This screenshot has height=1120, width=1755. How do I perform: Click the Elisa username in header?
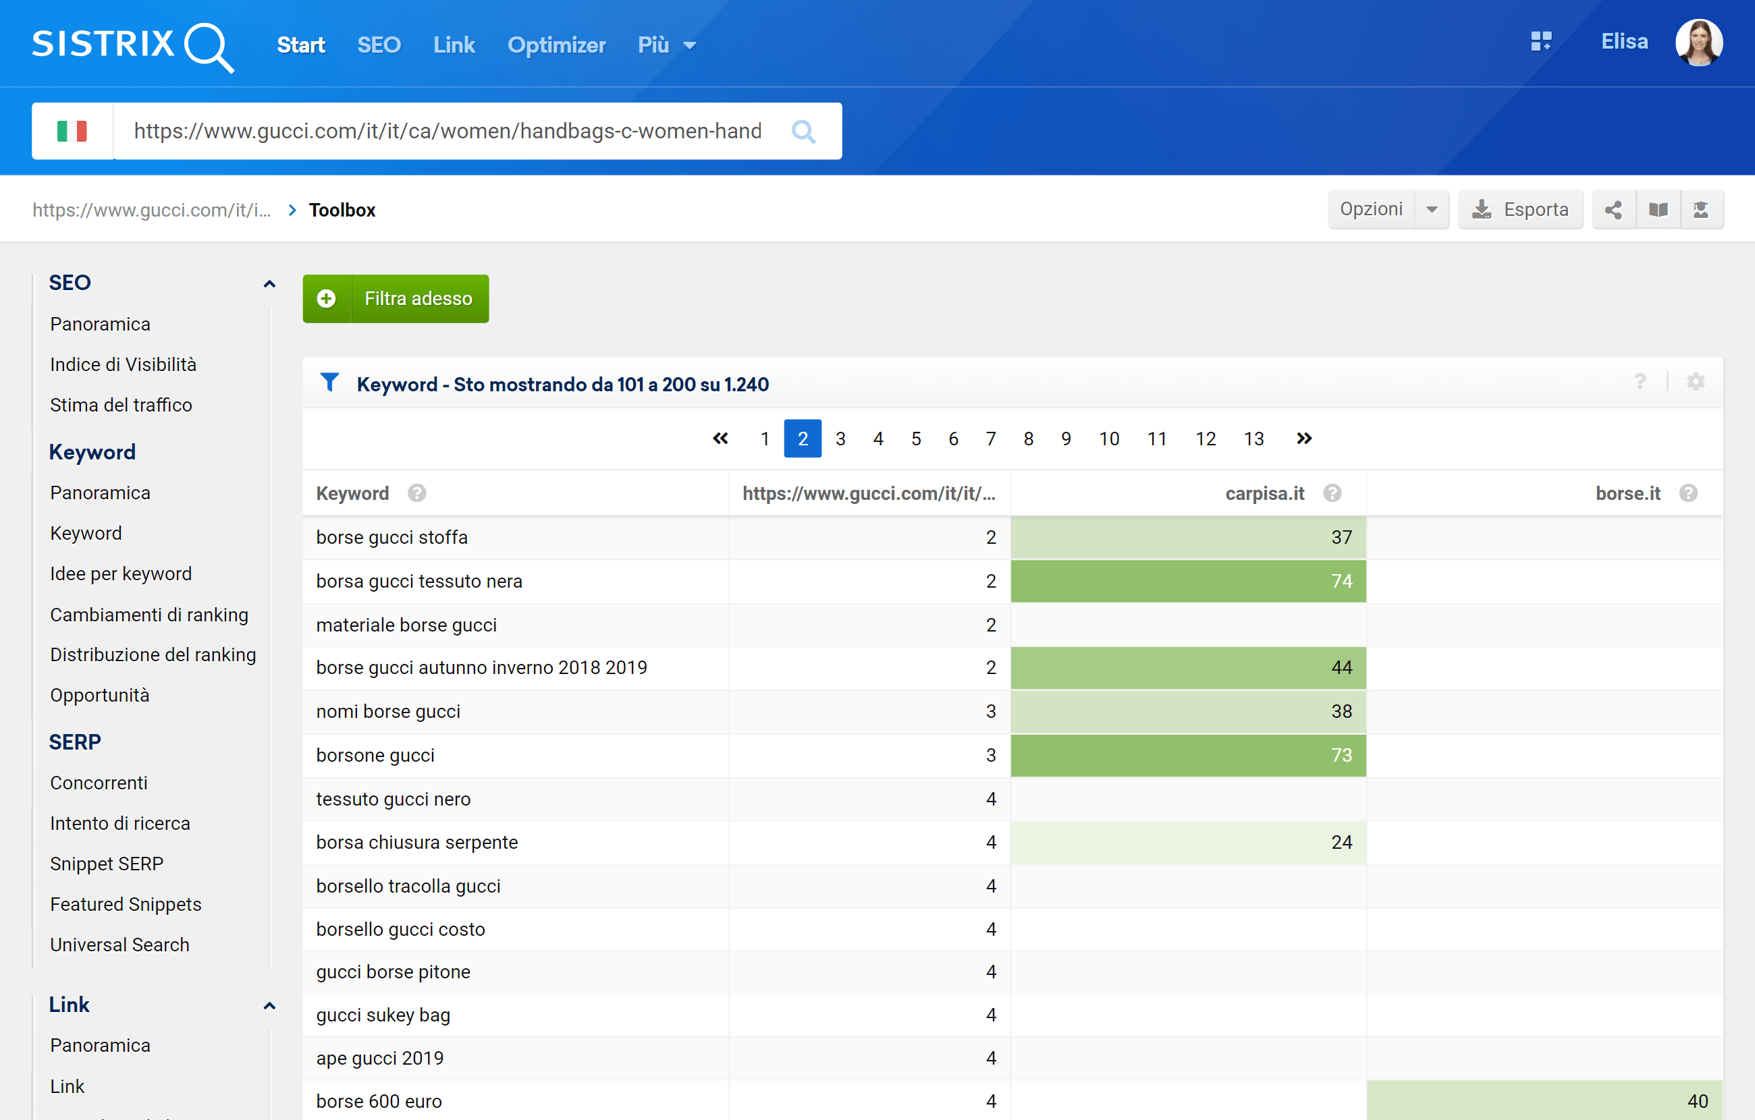point(1625,42)
